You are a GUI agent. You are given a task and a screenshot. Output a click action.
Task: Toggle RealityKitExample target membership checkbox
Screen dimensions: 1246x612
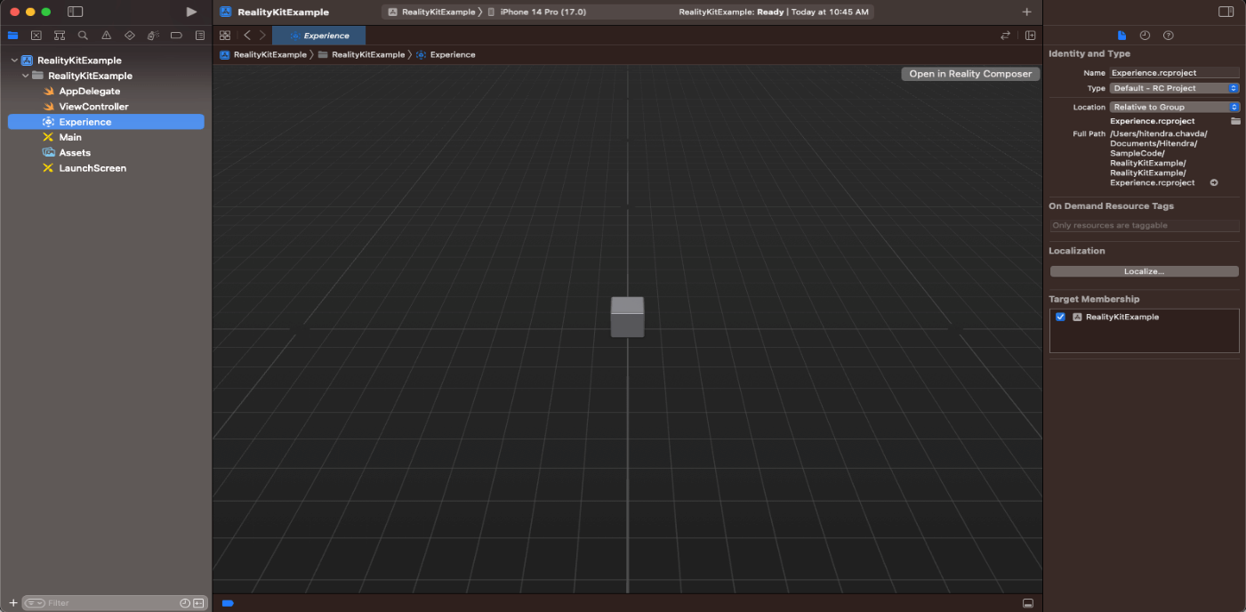1060,317
